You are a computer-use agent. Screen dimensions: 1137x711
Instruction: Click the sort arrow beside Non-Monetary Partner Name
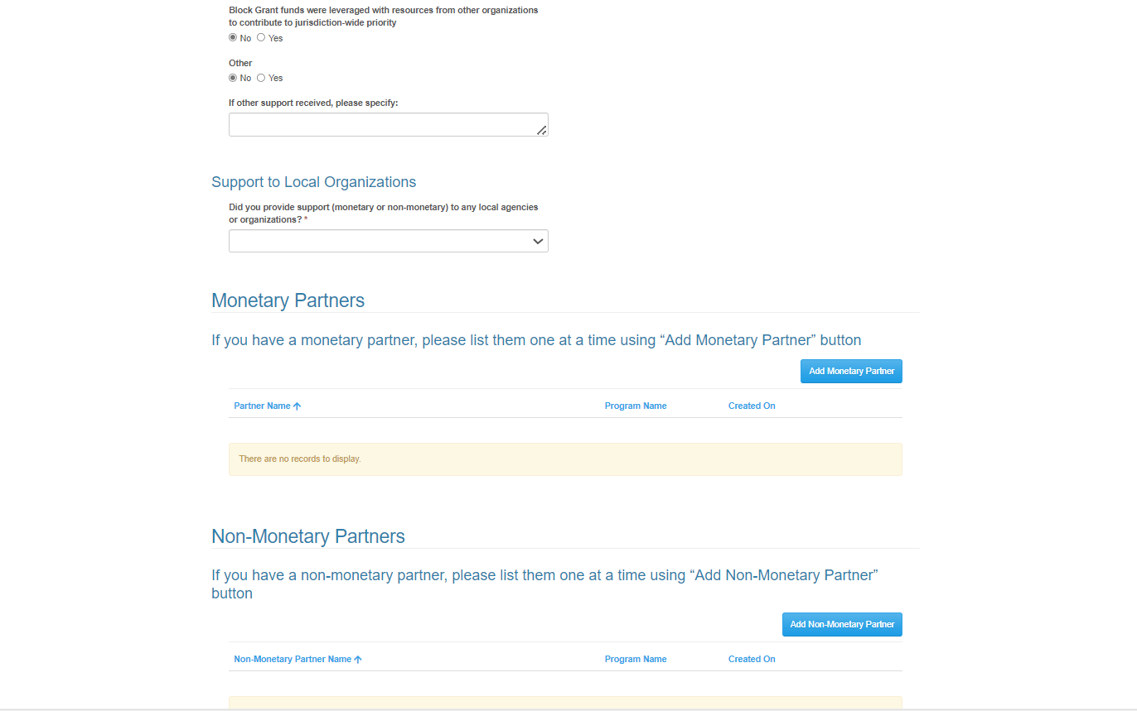pyautogui.click(x=358, y=660)
